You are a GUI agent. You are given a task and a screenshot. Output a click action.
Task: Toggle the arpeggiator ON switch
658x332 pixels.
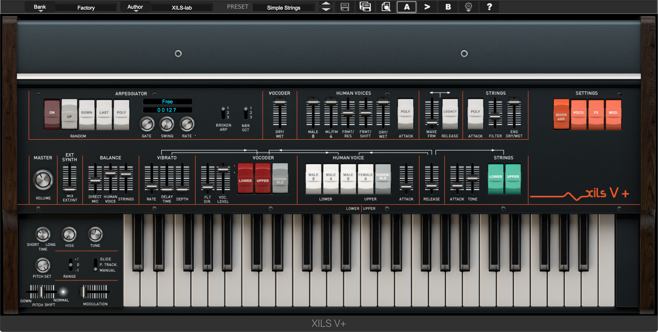52,114
